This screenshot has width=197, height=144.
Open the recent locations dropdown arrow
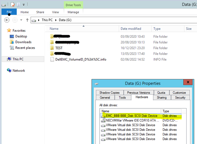click(21, 20)
